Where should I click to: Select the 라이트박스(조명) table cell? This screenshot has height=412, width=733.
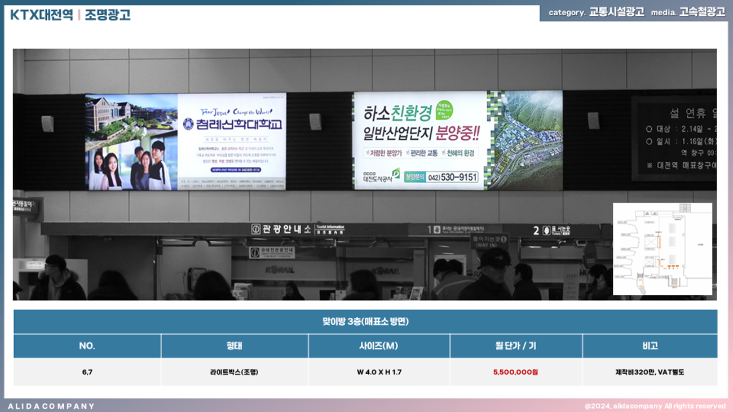coord(234,372)
